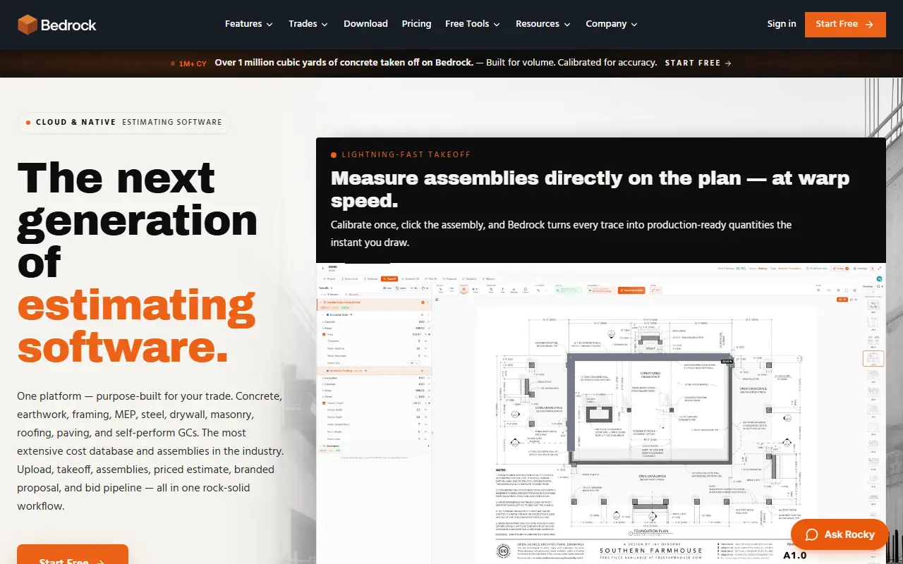Open the Ask Rocky chat bubble
This screenshot has height=564, width=903.
[838, 534]
